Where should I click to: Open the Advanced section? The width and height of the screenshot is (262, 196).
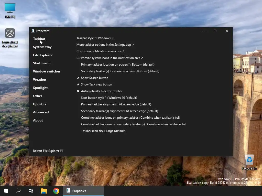pos(41,112)
